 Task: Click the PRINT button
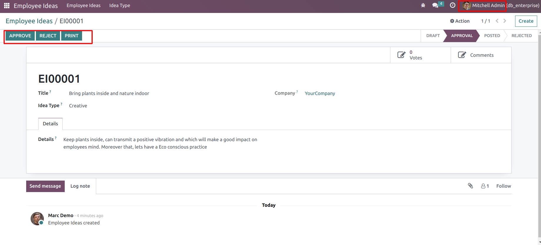(x=71, y=36)
